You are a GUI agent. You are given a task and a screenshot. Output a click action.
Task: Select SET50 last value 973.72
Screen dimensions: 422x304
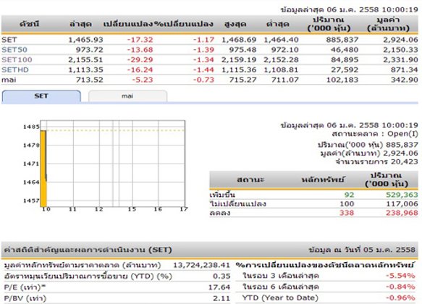pos(89,50)
